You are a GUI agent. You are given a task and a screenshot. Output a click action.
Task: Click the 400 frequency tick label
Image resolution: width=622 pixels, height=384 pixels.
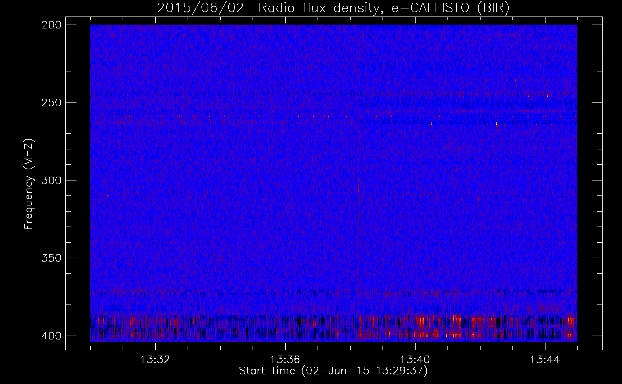51,336
